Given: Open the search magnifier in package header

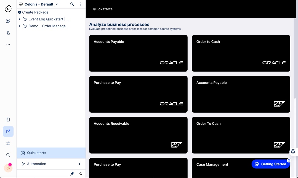Looking at the screenshot, I should pos(72,4).
